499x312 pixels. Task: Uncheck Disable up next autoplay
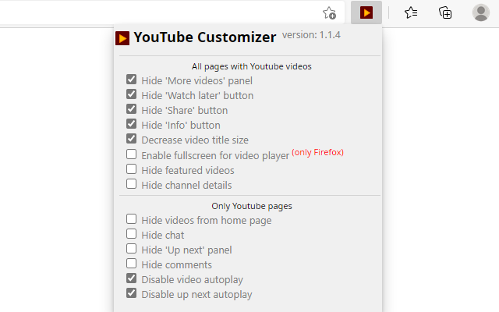coord(132,294)
